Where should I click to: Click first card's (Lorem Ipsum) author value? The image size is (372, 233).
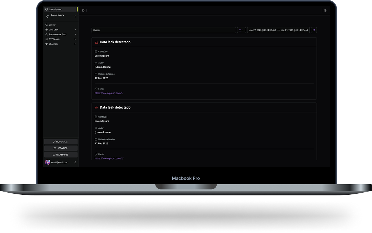[103, 67]
